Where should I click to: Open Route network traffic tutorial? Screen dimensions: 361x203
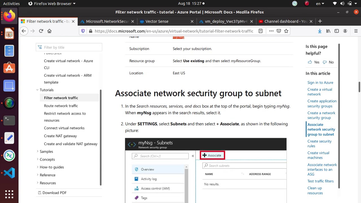pyautogui.click(x=61, y=106)
